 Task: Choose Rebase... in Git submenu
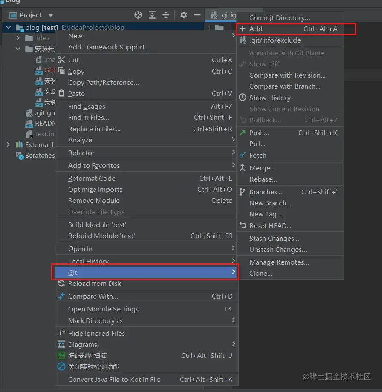(x=290, y=179)
